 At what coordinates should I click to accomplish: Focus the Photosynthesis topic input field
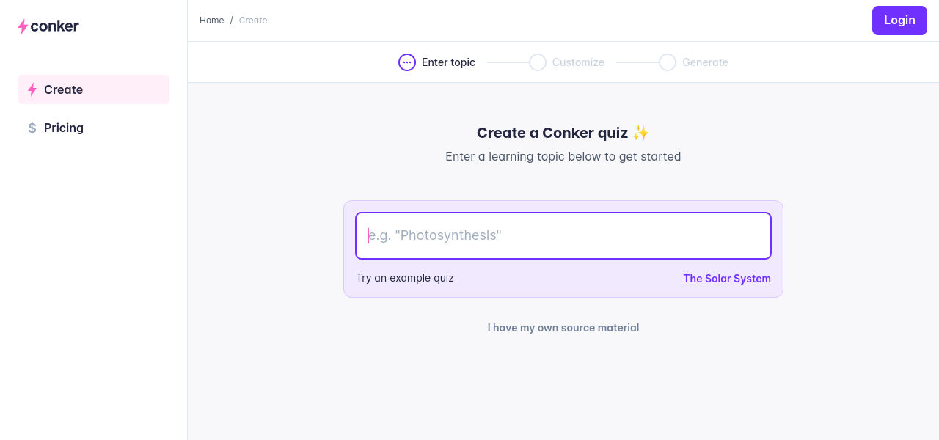pyautogui.click(x=563, y=235)
